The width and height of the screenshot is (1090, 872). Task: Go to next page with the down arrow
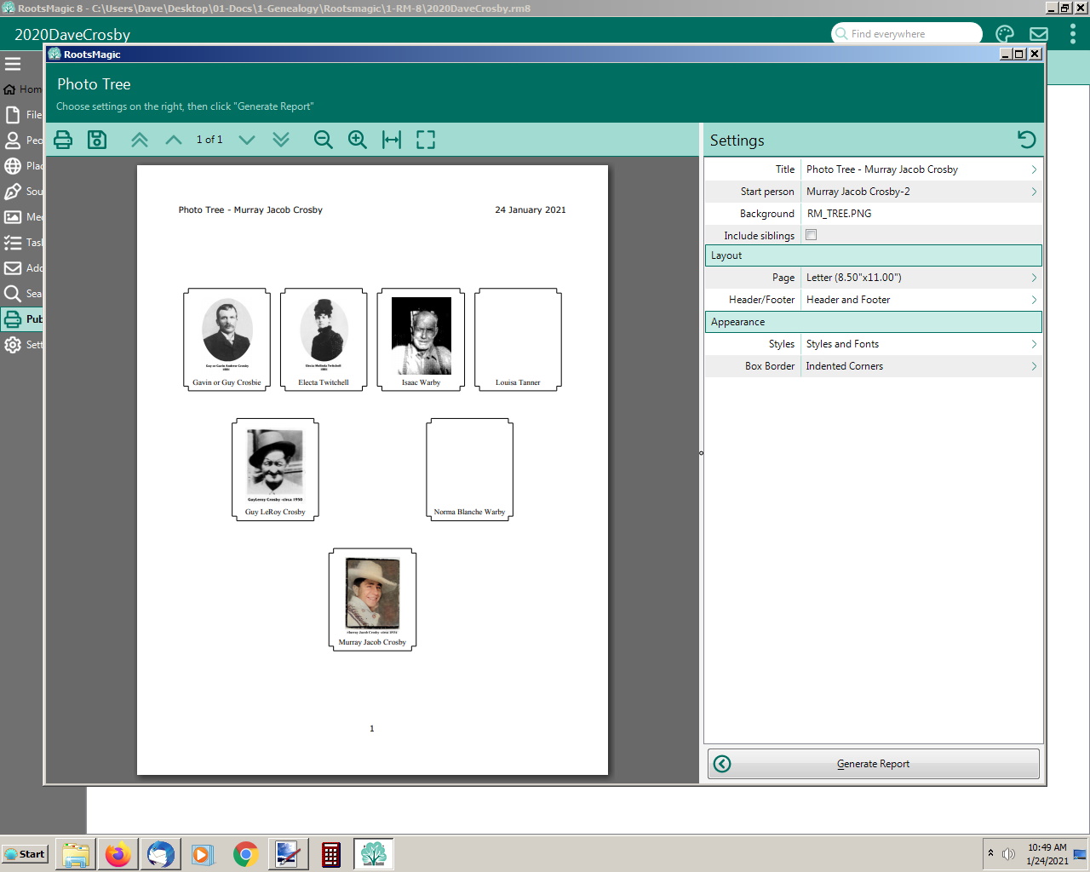[247, 140]
